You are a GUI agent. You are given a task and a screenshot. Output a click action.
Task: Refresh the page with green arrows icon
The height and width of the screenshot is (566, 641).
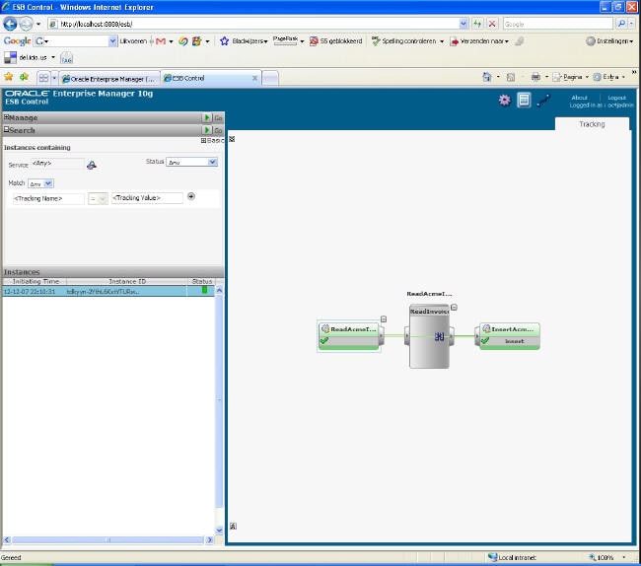click(477, 24)
